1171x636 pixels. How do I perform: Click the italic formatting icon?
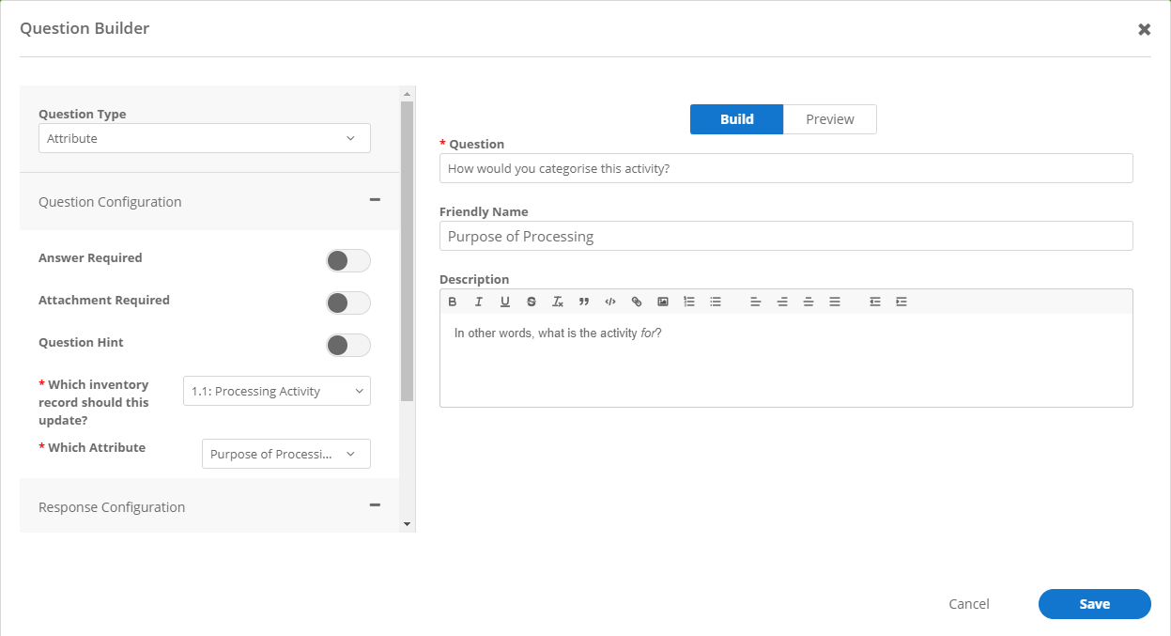pos(479,302)
